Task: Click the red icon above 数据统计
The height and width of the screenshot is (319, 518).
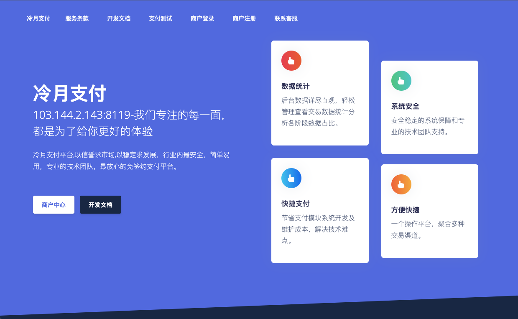Action: point(291,61)
